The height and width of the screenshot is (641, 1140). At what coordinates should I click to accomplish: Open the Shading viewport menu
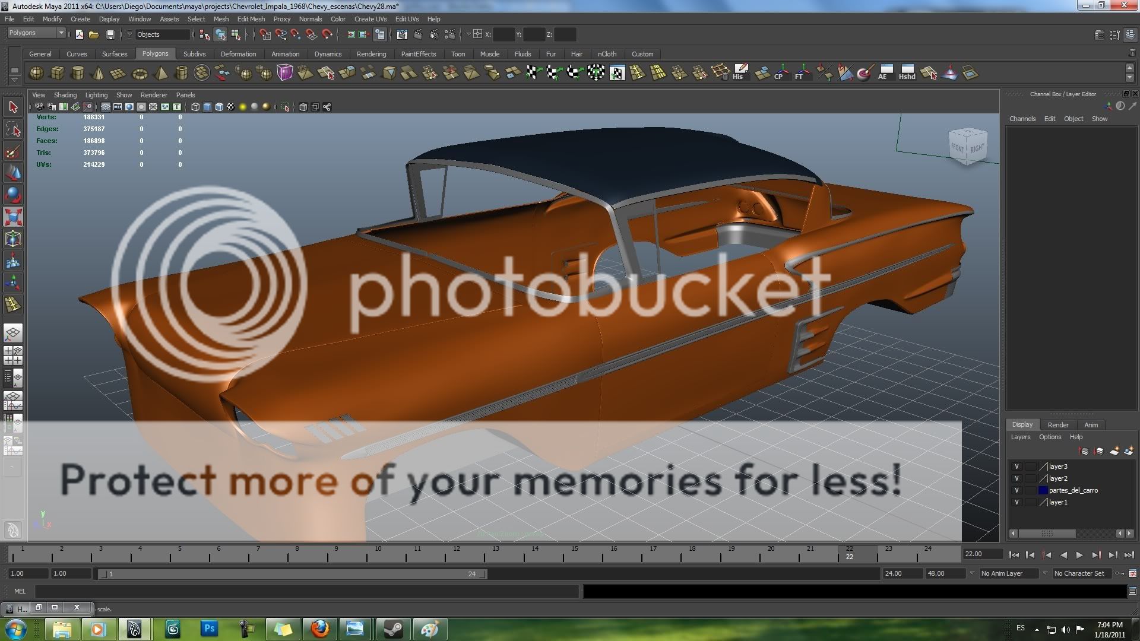(x=65, y=95)
